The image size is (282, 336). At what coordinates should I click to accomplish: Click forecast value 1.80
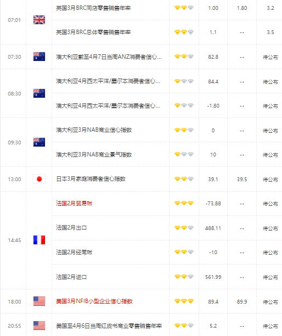[x=242, y=8]
